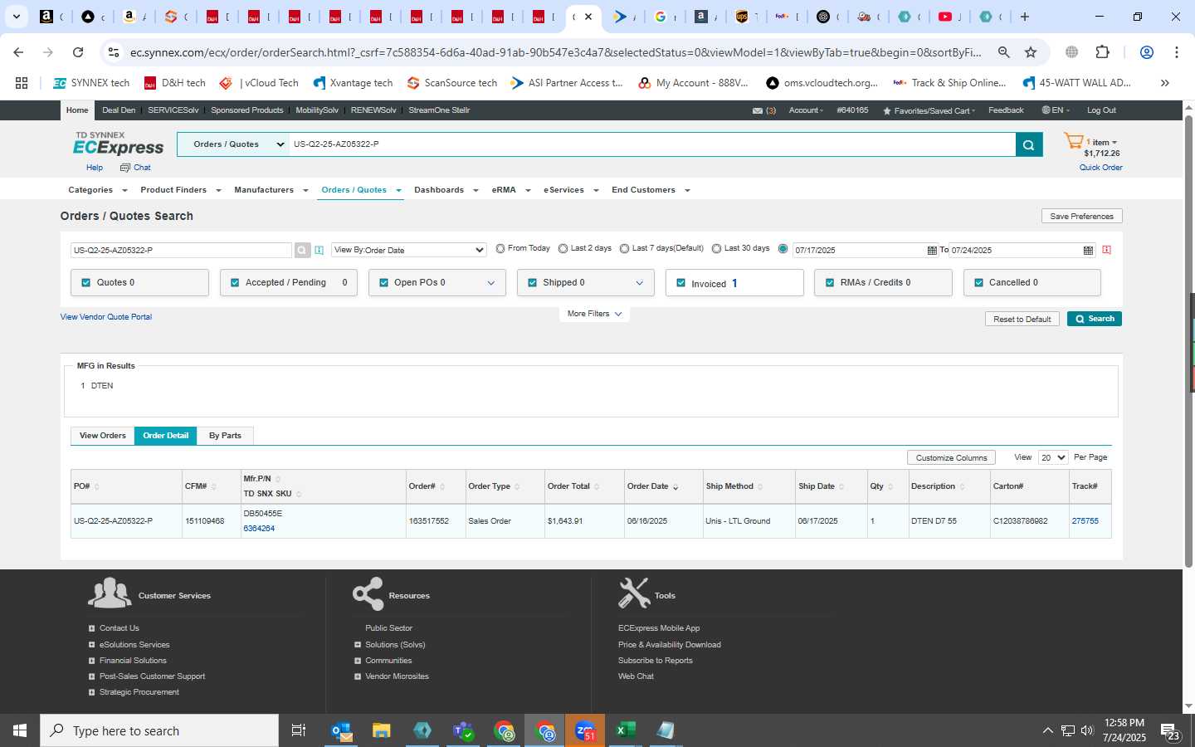Open tracking link 275755
Viewport: 1195px width, 747px height.
pos(1085,521)
